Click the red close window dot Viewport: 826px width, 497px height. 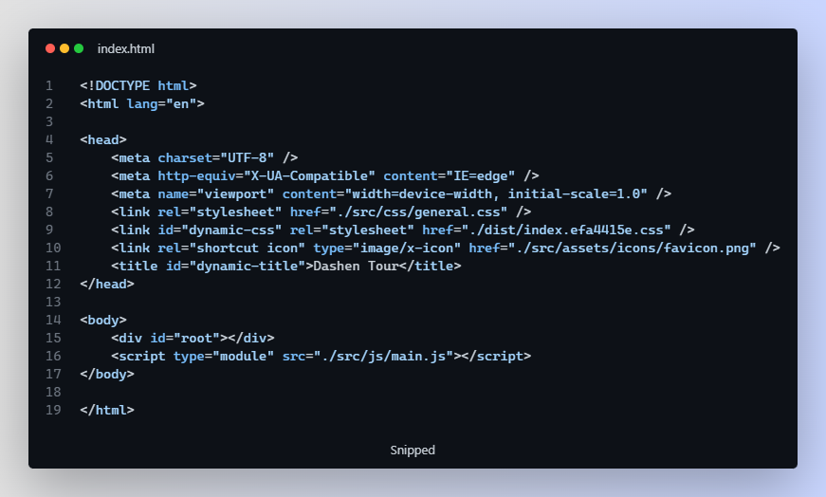coord(50,48)
